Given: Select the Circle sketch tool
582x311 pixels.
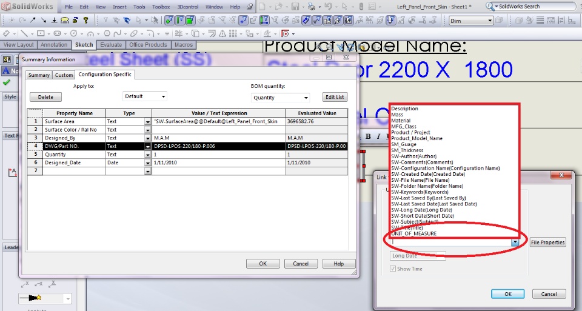Looking at the screenshot, I should point(74,33).
